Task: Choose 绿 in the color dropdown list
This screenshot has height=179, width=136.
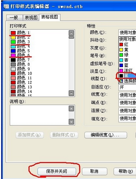Action: click(x=127, y=55)
